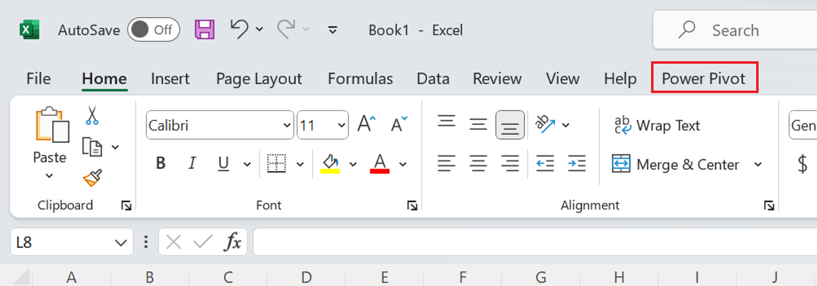Viewport: 817px width, 286px height.
Task: Click the Excel app logo icon
Action: click(29, 30)
